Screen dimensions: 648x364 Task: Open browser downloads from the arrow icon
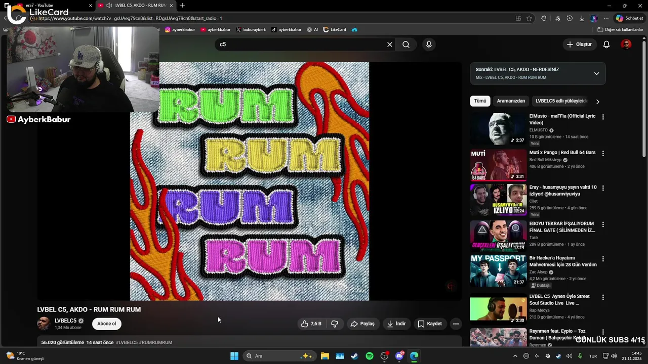click(x=582, y=18)
